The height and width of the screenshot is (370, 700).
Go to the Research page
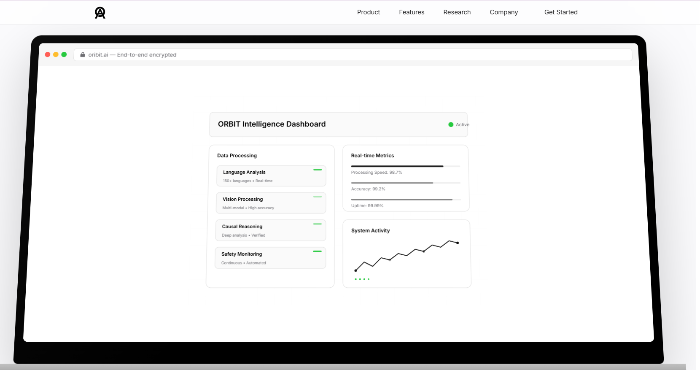click(457, 12)
